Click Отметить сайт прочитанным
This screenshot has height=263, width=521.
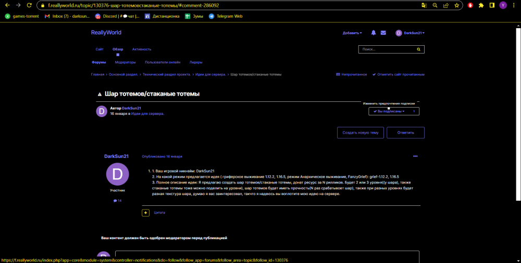click(399, 75)
